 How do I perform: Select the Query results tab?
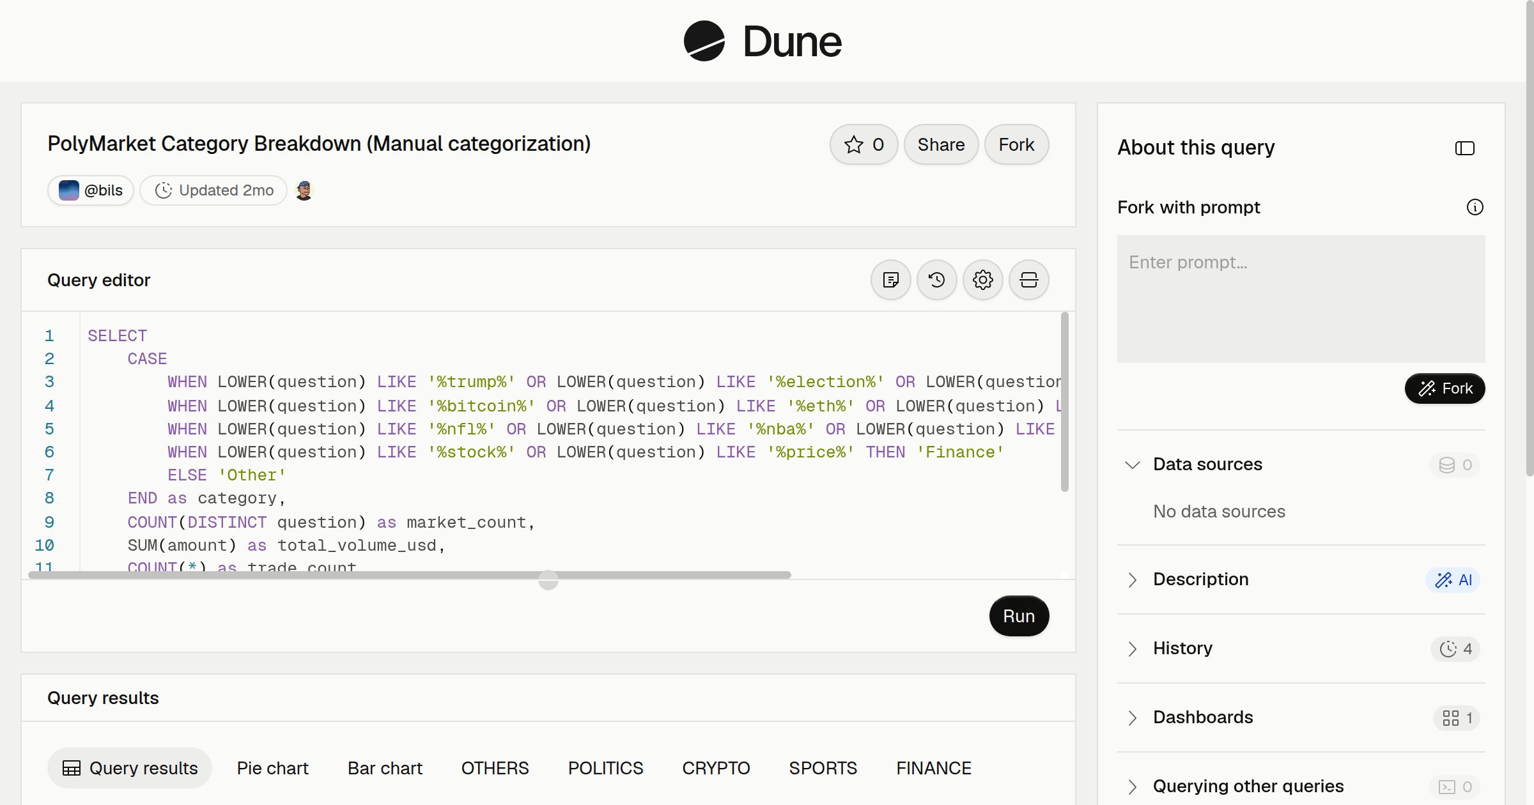click(x=130, y=768)
